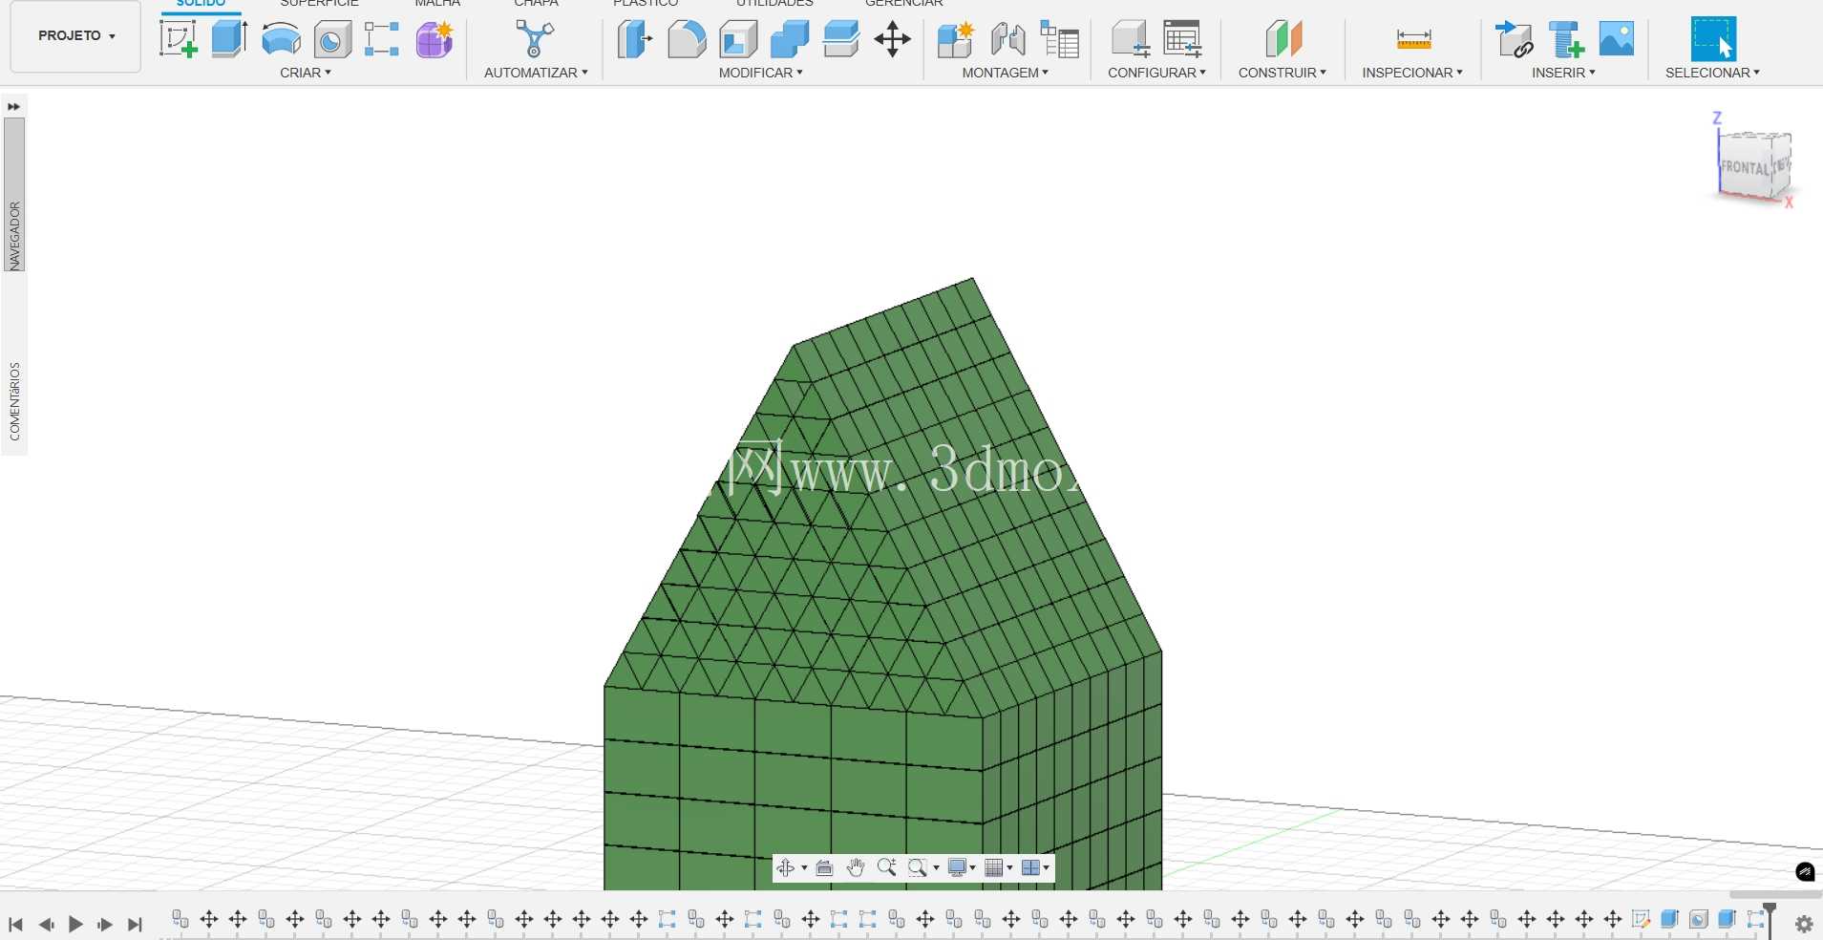Select the Extrude tool in the CRIAR group

coord(229,39)
